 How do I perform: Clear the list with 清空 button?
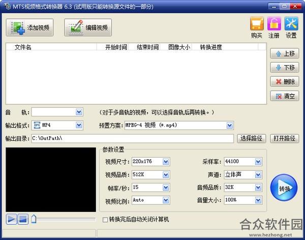[x=284, y=96]
